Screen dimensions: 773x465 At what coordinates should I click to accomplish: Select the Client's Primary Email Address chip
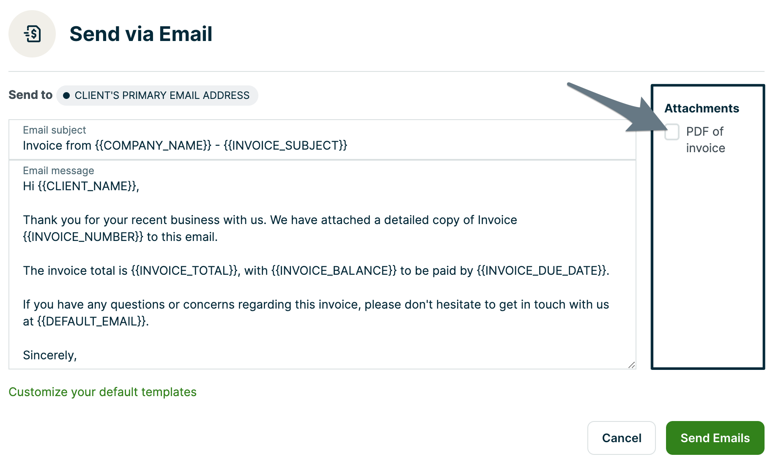coord(157,96)
